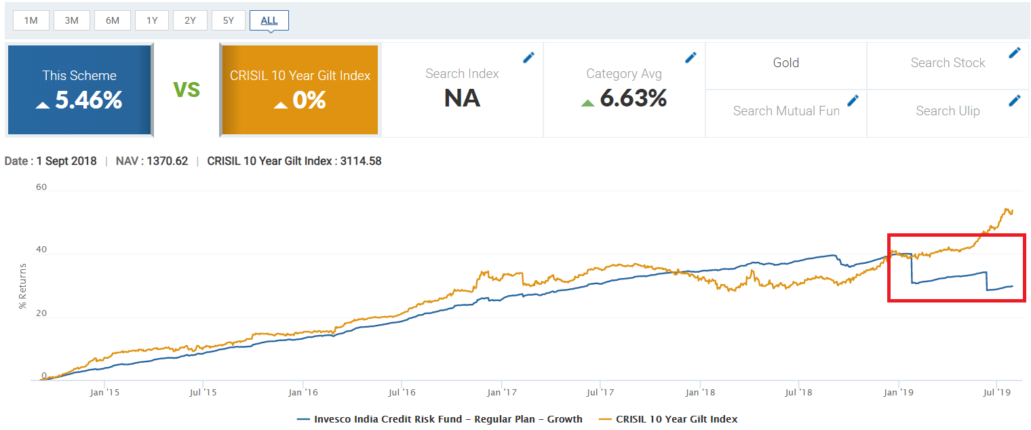Click the pencil icon beside Search Mutual Fund
1031x430 pixels.
point(853,100)
